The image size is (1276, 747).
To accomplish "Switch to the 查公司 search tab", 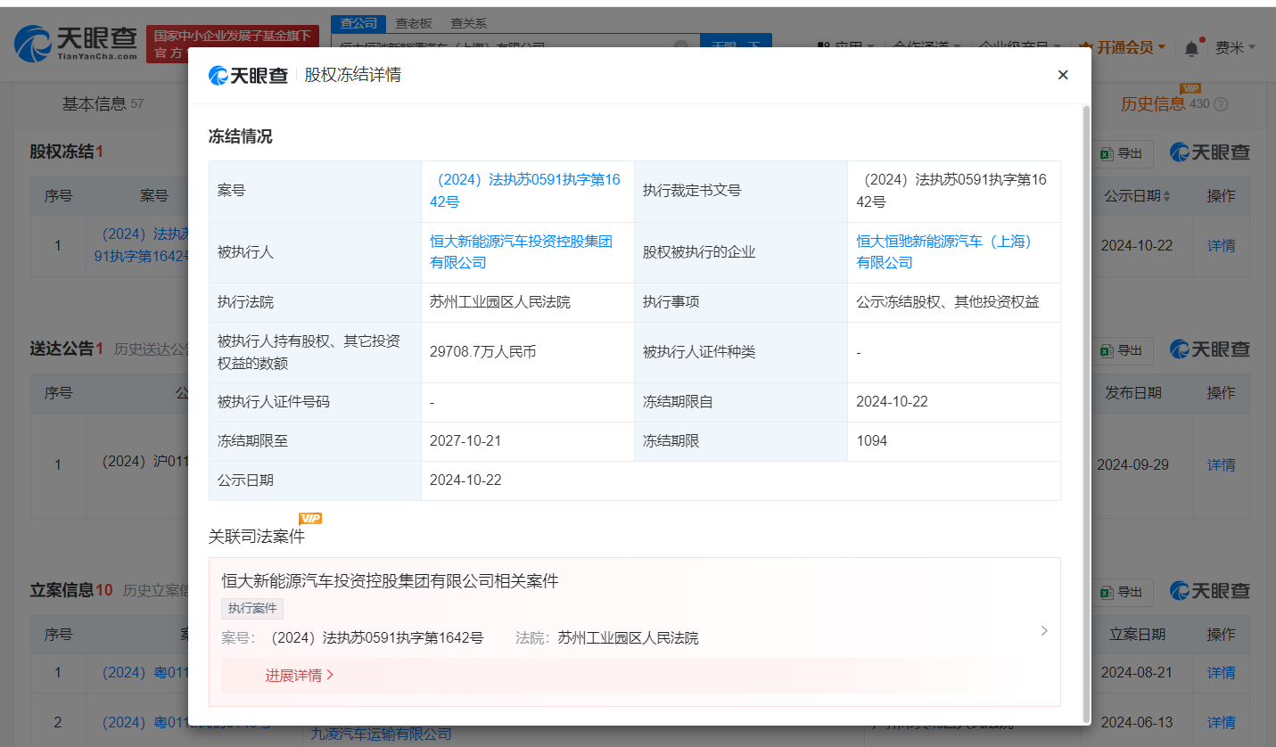I will pyautogui.click(x=358, y=24).
